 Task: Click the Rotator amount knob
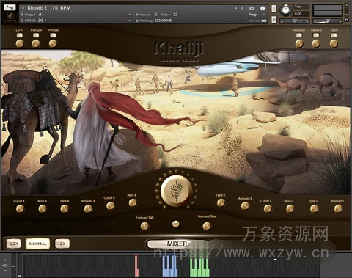[x=299, y=43]
